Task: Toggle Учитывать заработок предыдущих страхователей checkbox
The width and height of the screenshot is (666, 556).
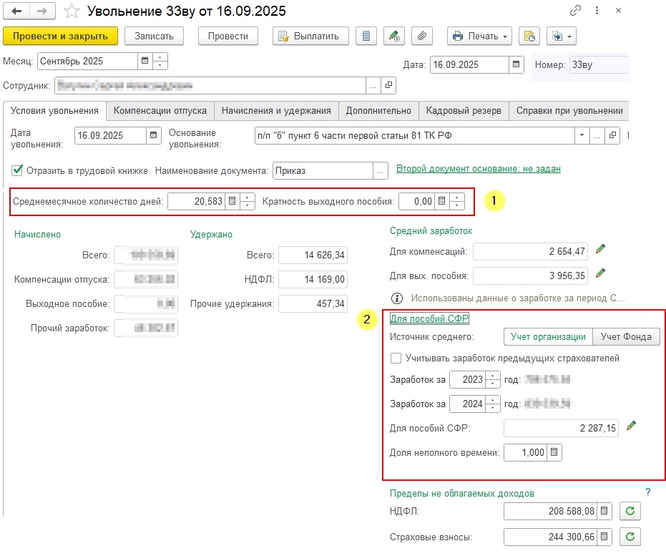Action: 396,358
